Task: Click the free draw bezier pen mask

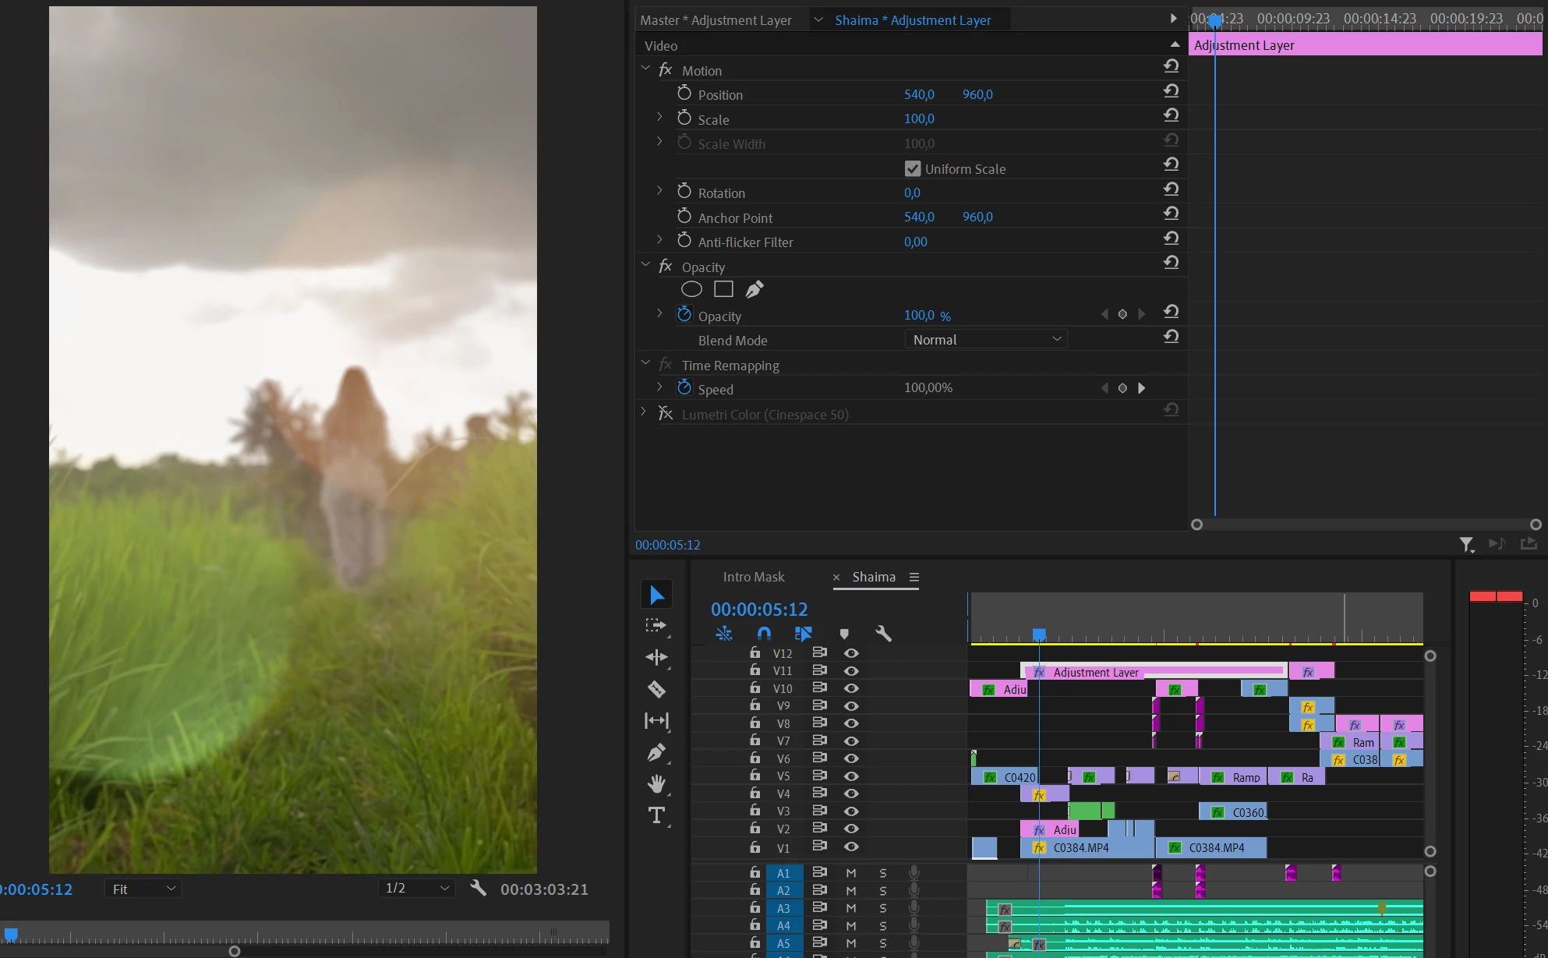Action: point(755,290)
